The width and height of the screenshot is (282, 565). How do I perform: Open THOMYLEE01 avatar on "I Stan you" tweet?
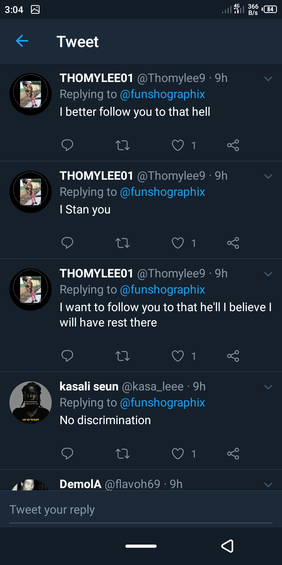(31, 192)
